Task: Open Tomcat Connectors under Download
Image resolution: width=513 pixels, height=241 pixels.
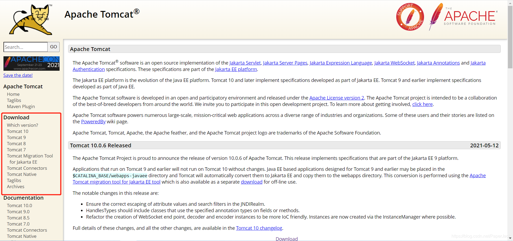Action: point(27,168)
